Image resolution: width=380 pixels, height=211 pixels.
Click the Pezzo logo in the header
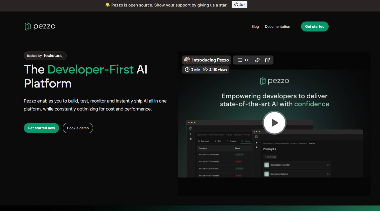pos(40,26)
